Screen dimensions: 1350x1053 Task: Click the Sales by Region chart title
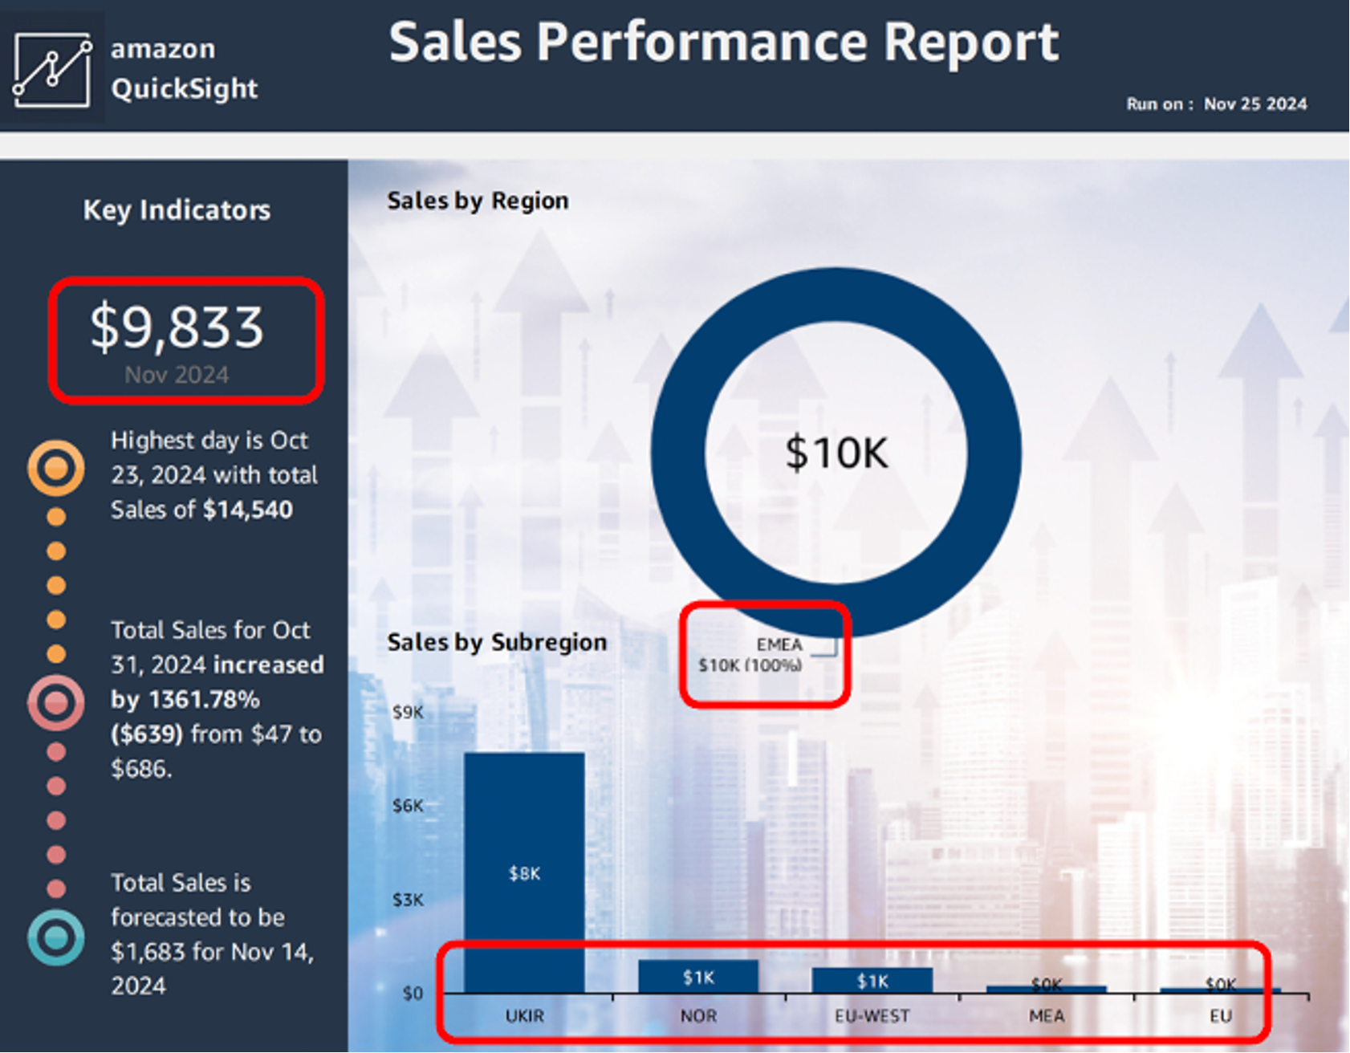pyautogui.click(x=478, y=201)
